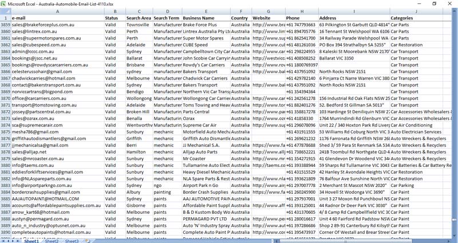Image resolution: width=458 pixels, height=243 pixels.
Task: Click the 'Country' header cell
Action: [x=241, y=18]
